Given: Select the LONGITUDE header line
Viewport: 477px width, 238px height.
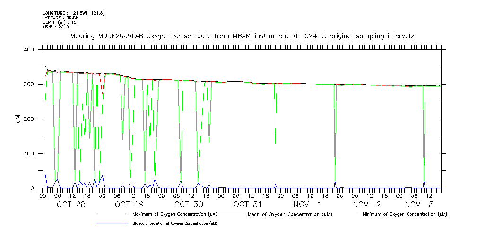Looking at the screenshot, I should [73, 13].
